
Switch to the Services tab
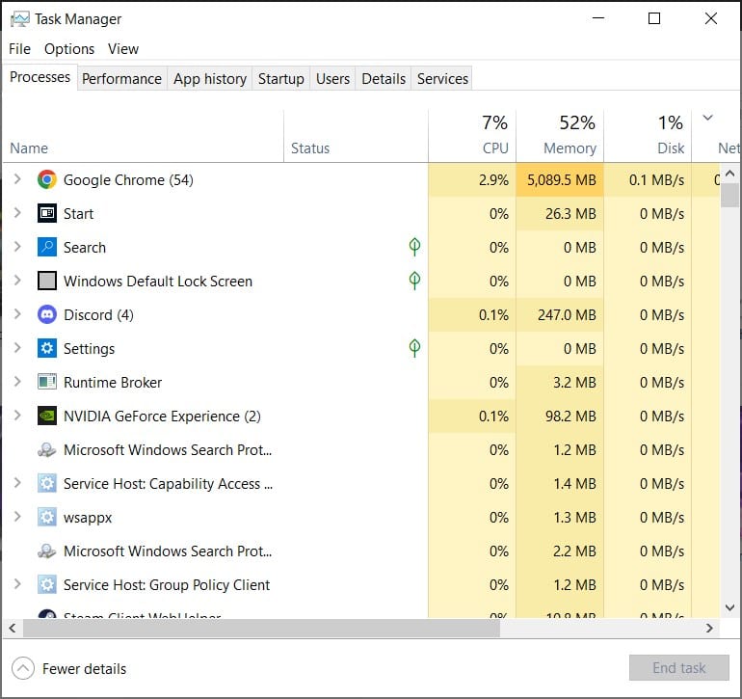pyautogui.click(x=442, y=79)
